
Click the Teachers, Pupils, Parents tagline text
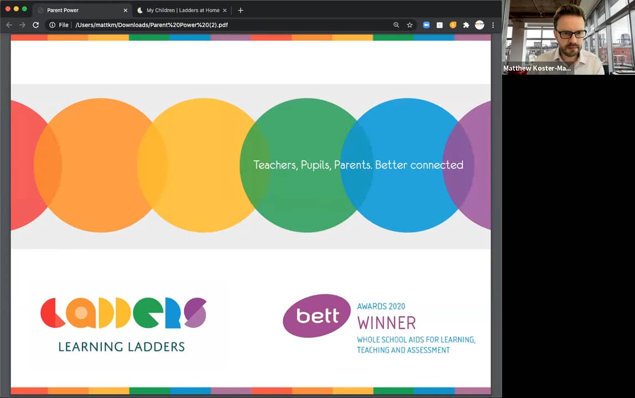tap(358, 165)
